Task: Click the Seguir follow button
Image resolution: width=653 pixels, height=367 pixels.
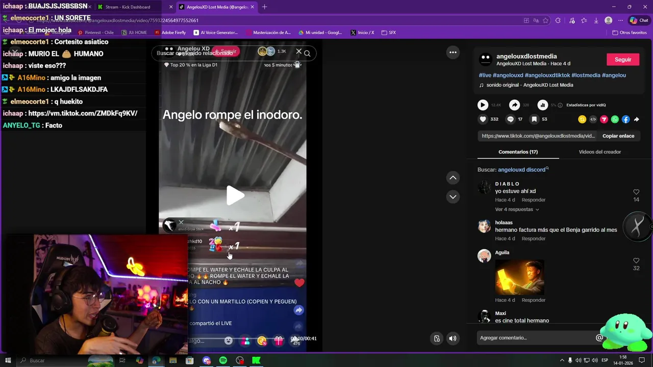Action: 622,60
